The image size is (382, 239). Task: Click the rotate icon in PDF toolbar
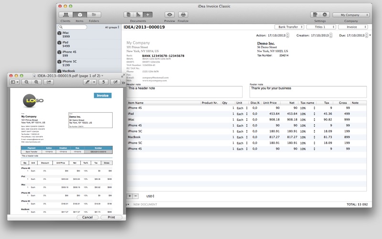pos(104,82)
